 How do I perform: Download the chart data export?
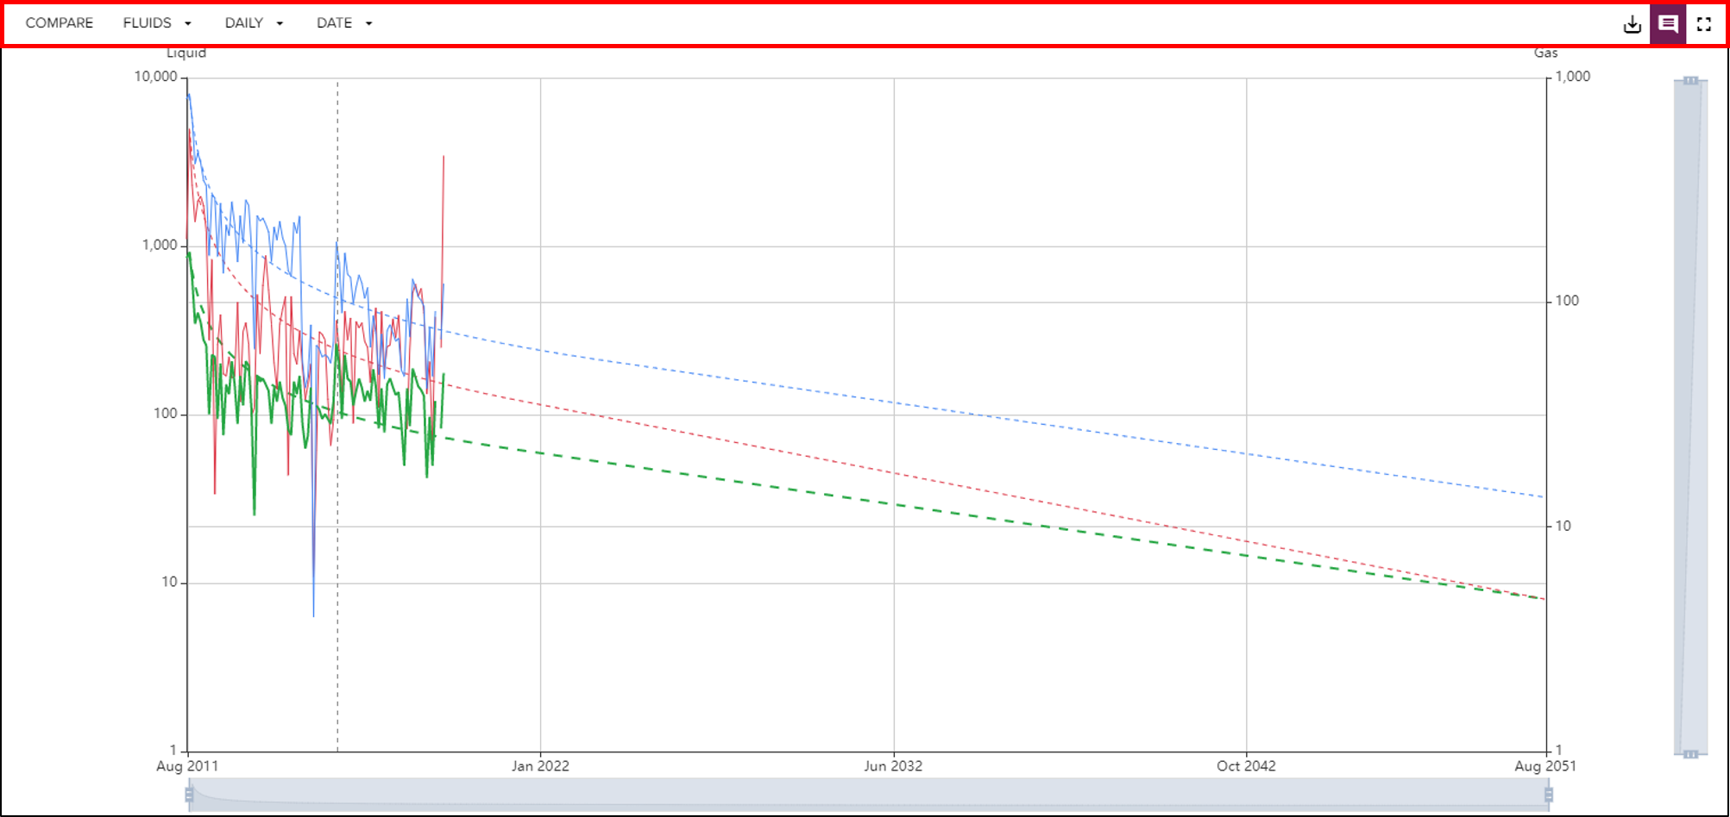(1633, 23)
